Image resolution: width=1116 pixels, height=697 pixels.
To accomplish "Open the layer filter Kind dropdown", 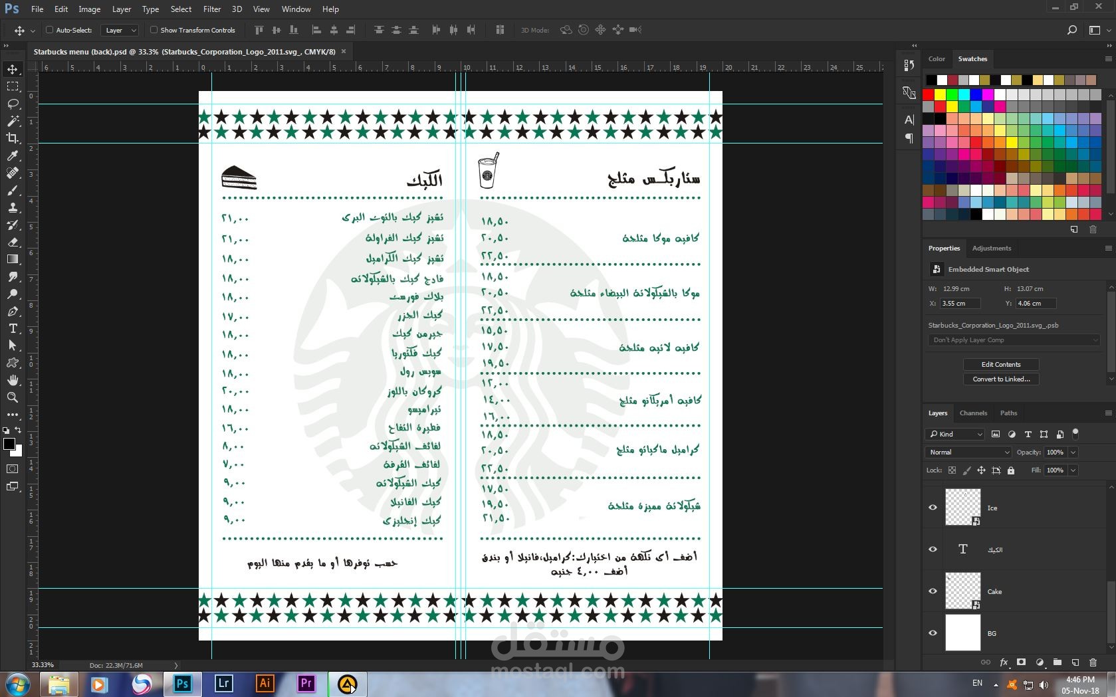I will click(x=954, y=434).
